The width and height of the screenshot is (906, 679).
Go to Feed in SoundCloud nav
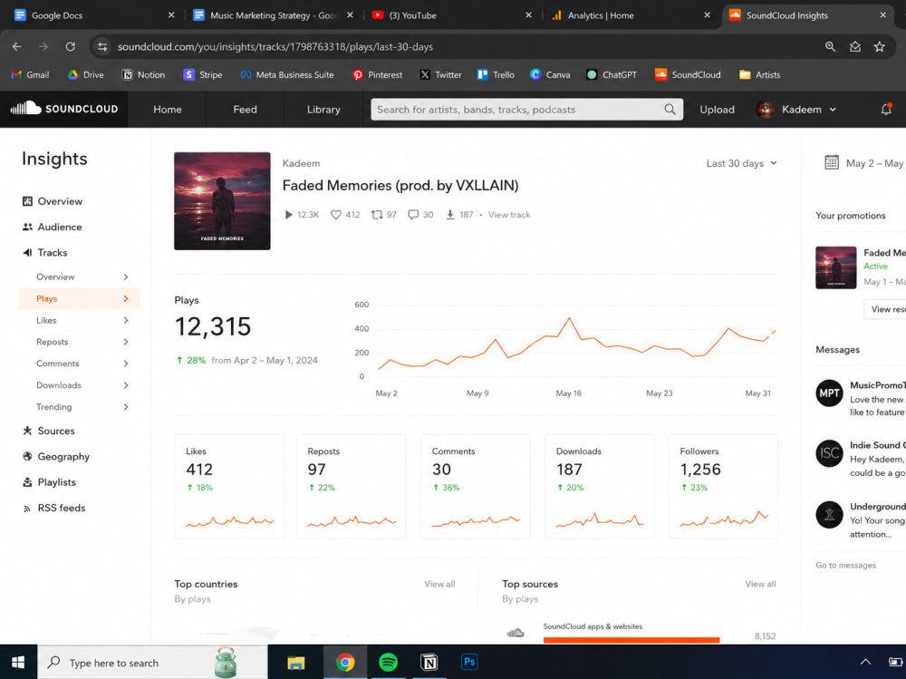[245, 110]
